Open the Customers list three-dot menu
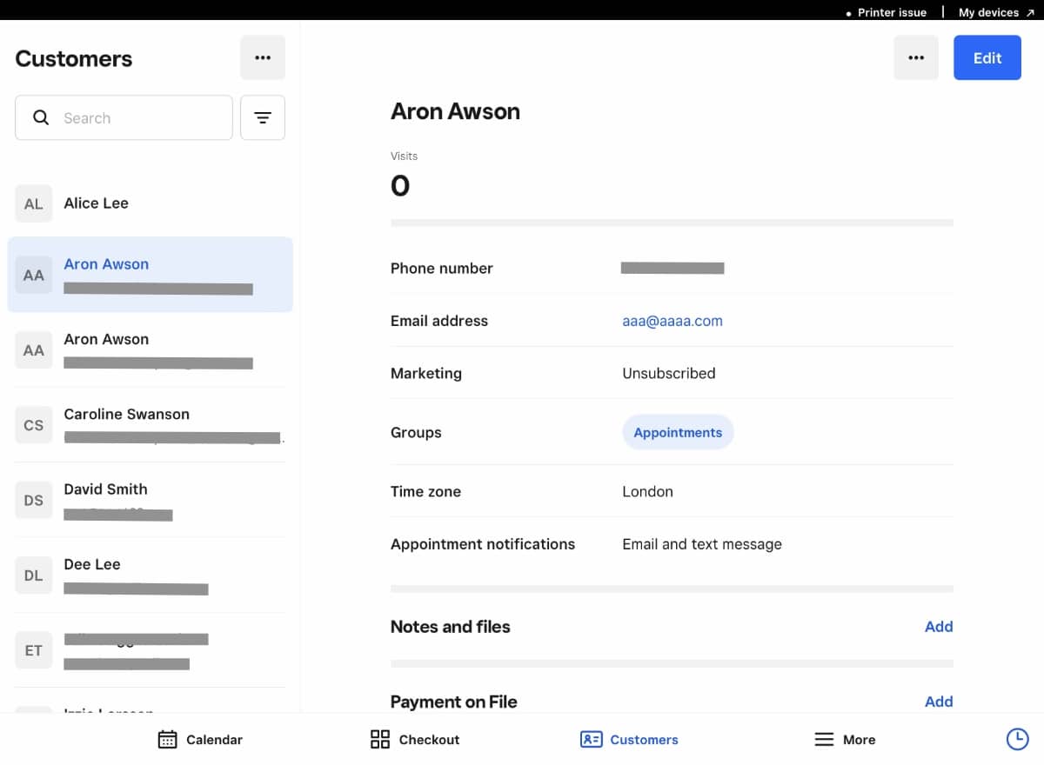The height and width of the screenshot is (765, 1044). 263,58
